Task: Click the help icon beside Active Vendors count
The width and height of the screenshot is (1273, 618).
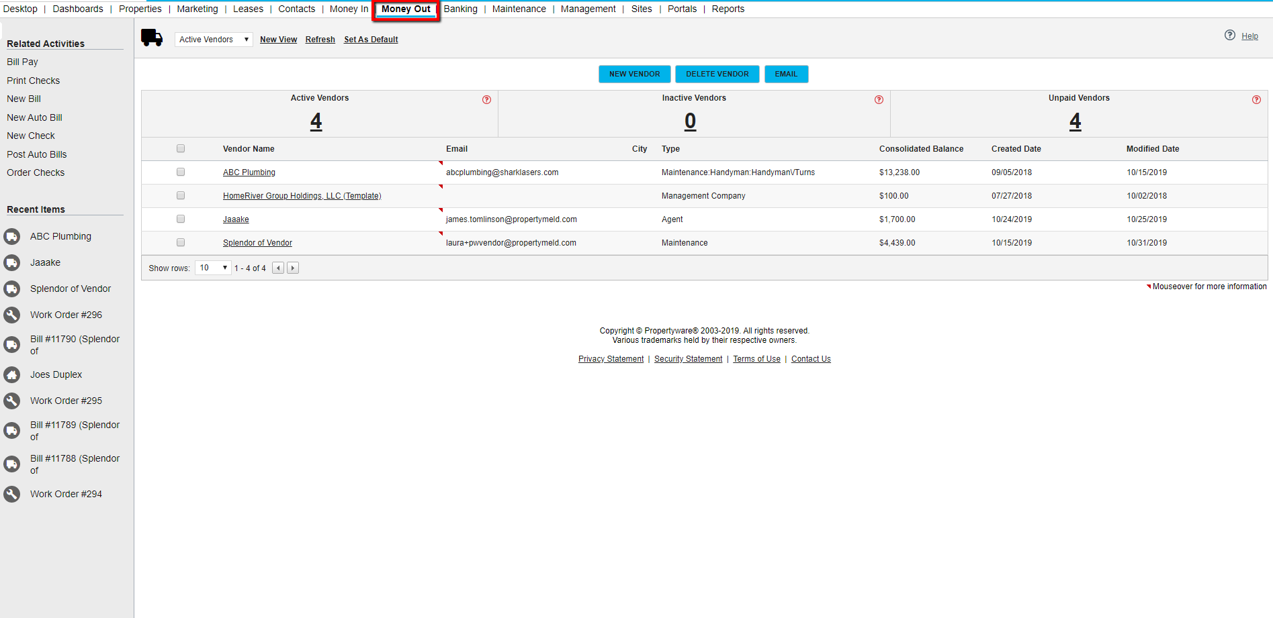Action: click(x=486, y=99)
